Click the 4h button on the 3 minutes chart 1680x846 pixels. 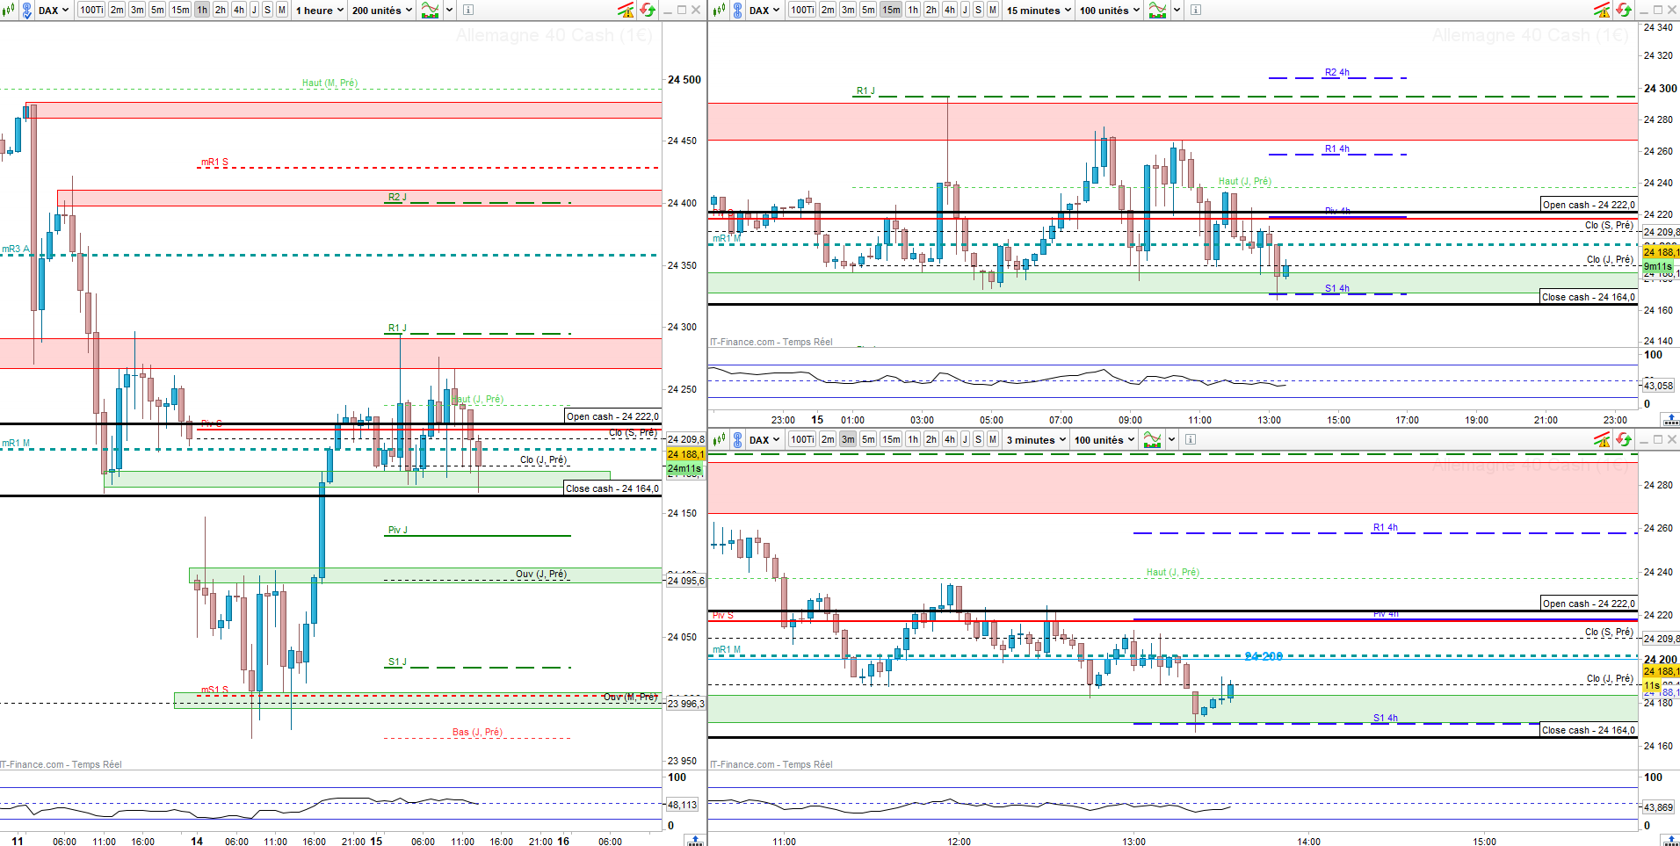pyautogui.click(x=950, y=439)
